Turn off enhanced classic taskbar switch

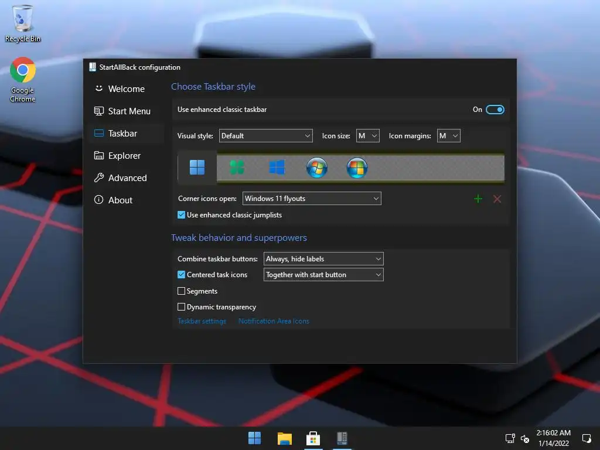[x=495, y=110]
